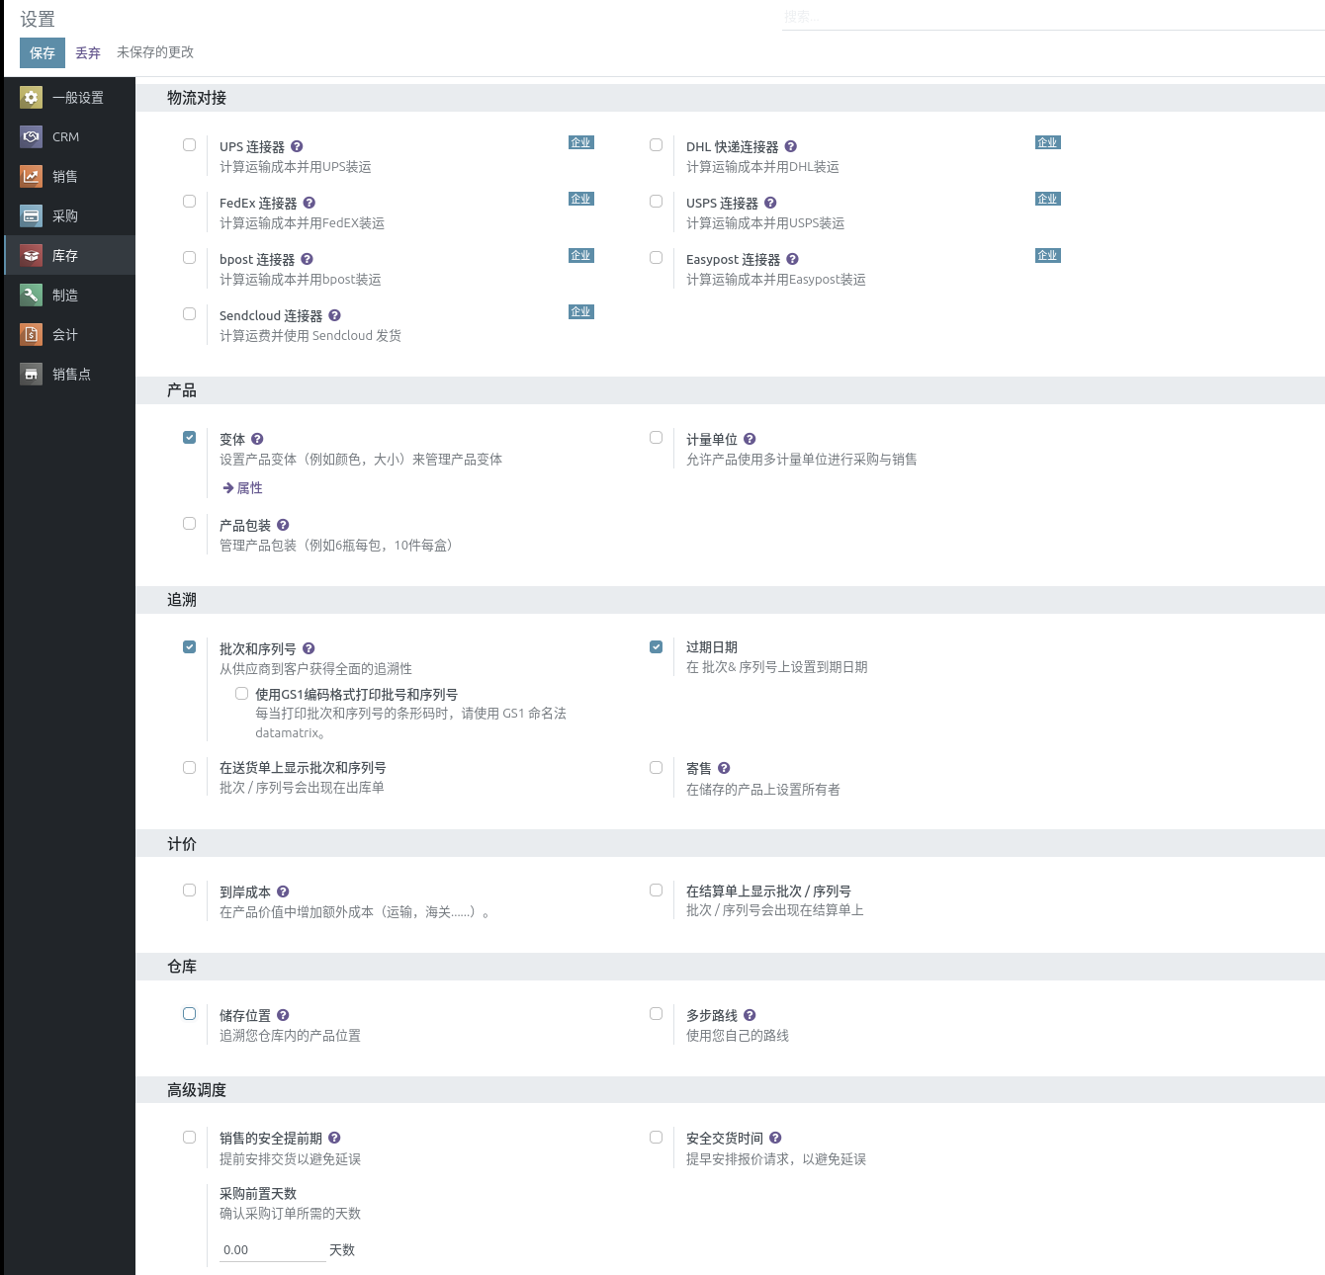Disable the 过期日期 checkbox
Viewport: 1325px width, 1275px height.
point(656,647)
